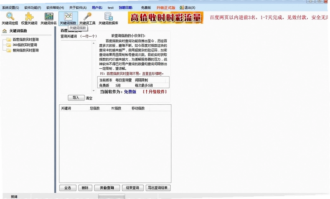Select 360指数实时查询 in the tree
This screenshot has width=330, height=199.
pyautogui.click(x=25, y=45)
